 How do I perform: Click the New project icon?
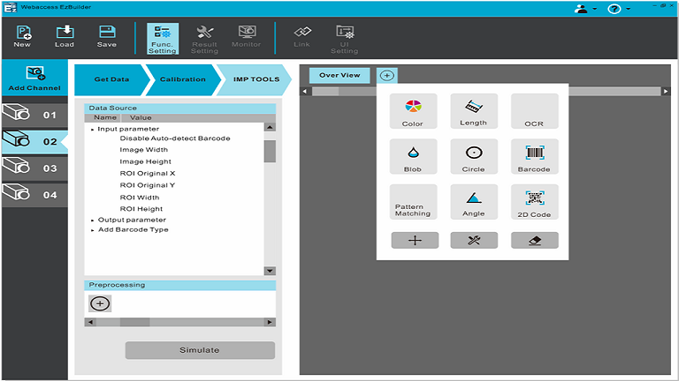tap(22, 37)
